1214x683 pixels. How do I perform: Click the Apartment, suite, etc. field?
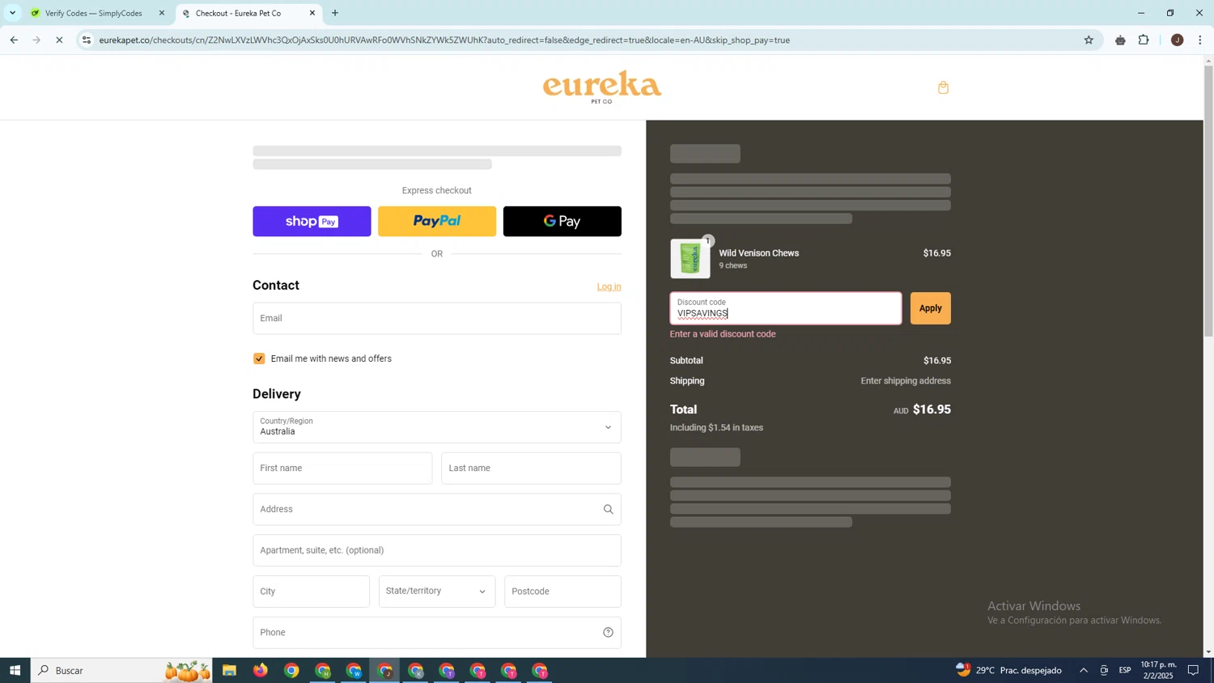(x=437, y=550)
